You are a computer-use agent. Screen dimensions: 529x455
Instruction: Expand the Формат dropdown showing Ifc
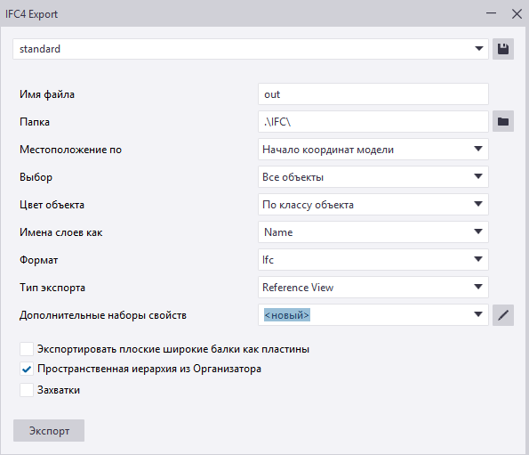click(x=373, y=260)
